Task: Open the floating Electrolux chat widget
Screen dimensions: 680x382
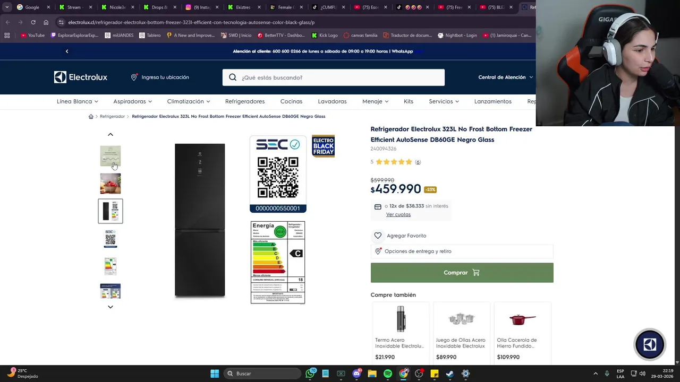Action: tap(650, 345)
